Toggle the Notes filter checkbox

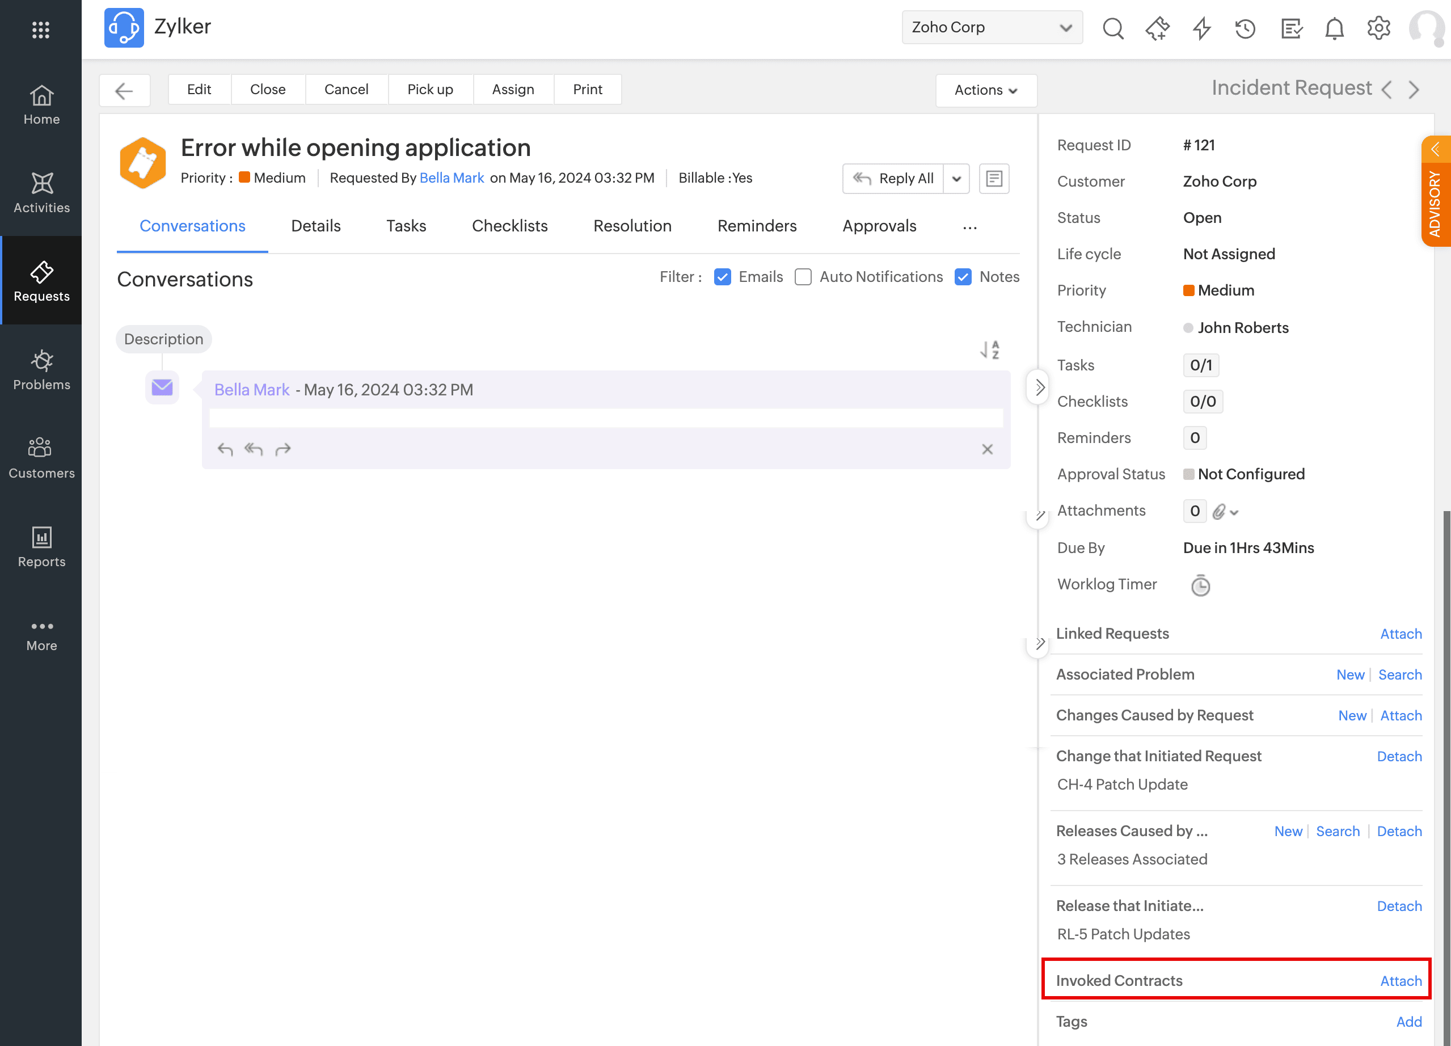(963, 277)
